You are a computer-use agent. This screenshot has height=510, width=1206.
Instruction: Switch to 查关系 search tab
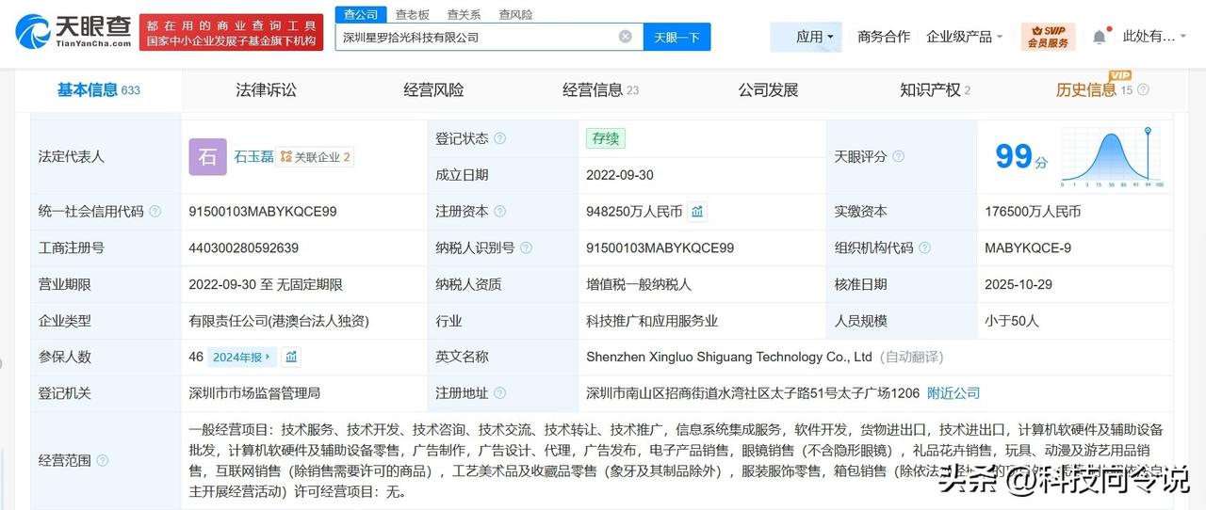464,14
